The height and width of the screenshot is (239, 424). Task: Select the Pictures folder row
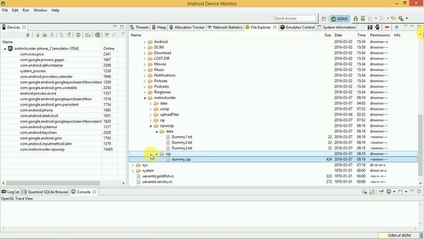tap(273, 81)
